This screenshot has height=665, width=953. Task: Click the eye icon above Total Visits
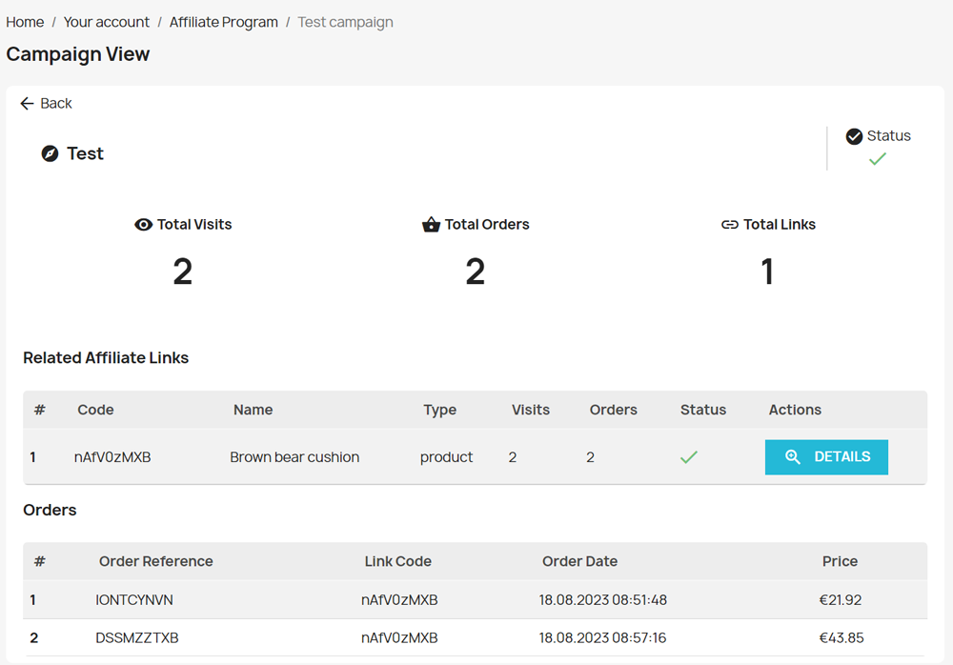click(x=143, y=224)
